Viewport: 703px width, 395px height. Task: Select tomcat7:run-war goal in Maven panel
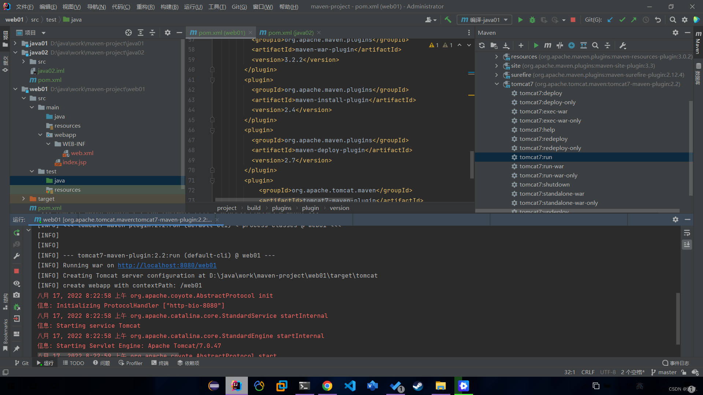[x=541, y=166]
